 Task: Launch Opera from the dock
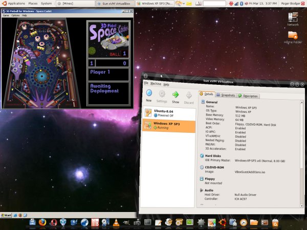(53, 222)
